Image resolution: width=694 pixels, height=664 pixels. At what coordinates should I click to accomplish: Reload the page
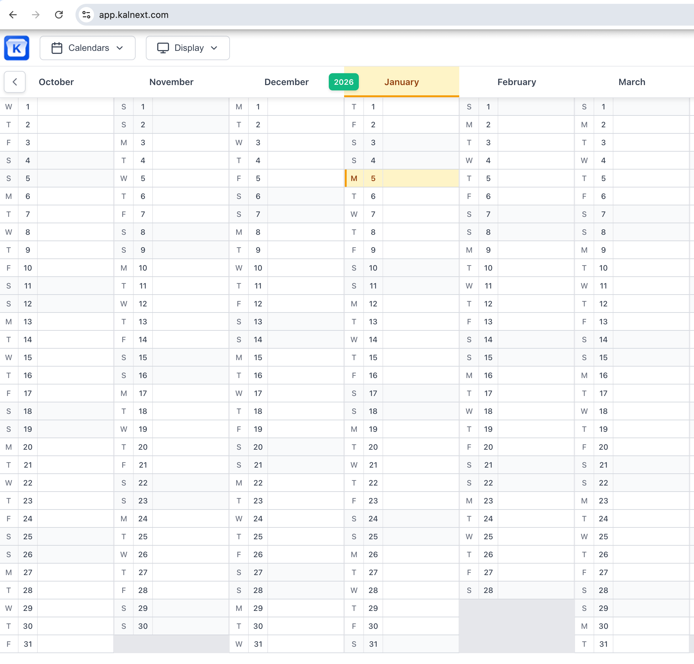[59, 15]
